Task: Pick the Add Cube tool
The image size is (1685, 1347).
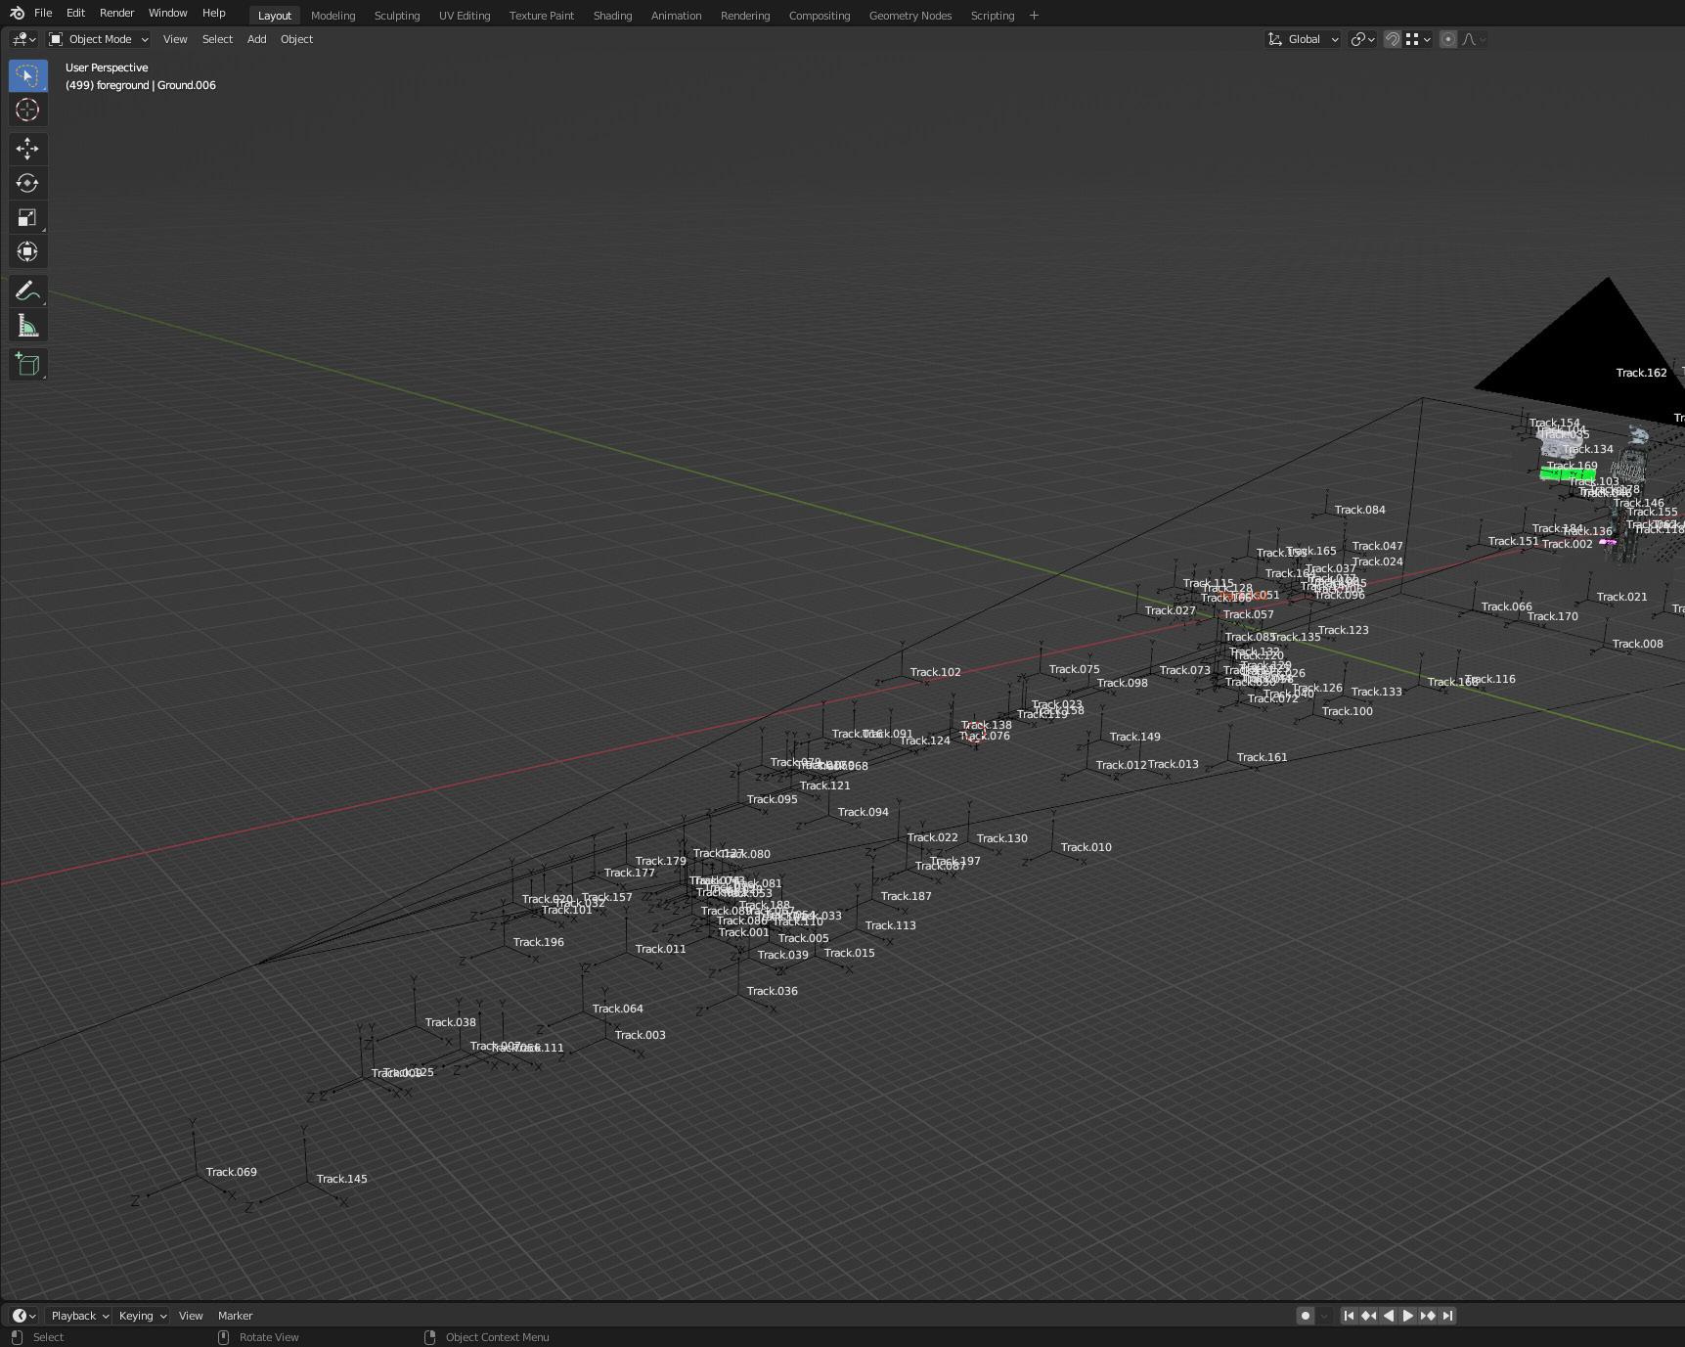Action: click(x=27, y=365)
